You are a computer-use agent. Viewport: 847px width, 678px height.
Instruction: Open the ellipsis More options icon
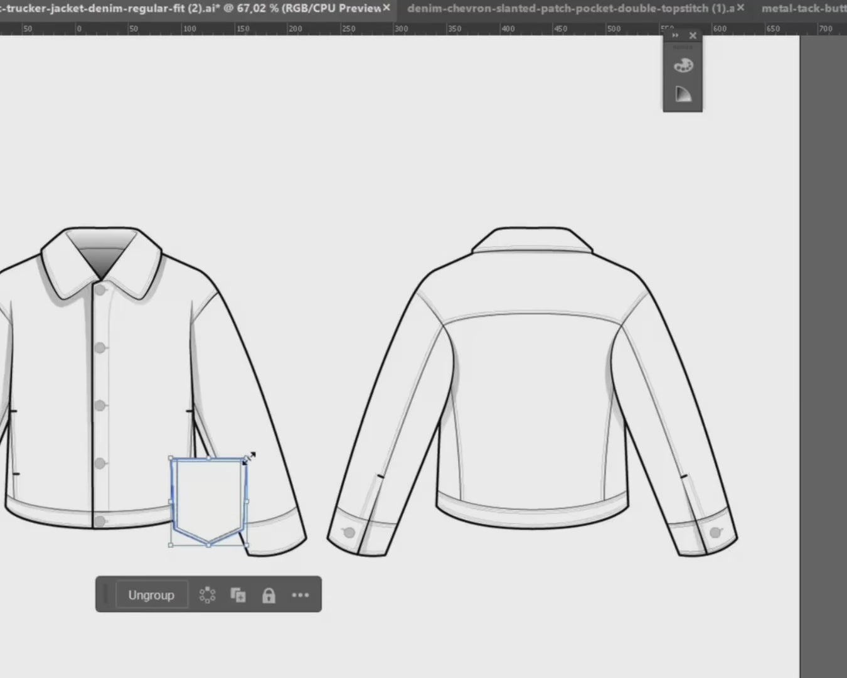(301, 595)
